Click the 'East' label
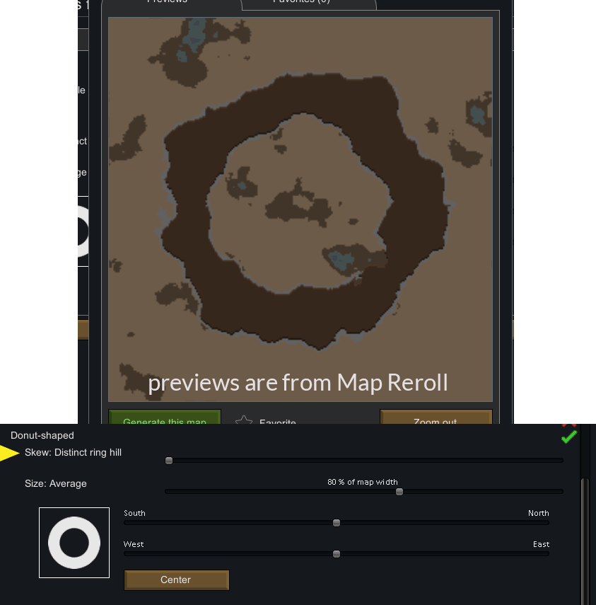Image resolution: width=596 pixels, height=605 pixels. pyautogui.click(x=541, y=544)
